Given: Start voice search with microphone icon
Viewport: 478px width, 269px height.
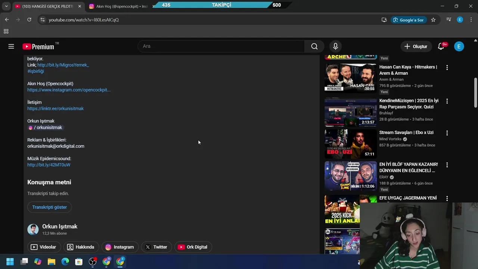Looking at the screenshot, I should click(335, 46).
